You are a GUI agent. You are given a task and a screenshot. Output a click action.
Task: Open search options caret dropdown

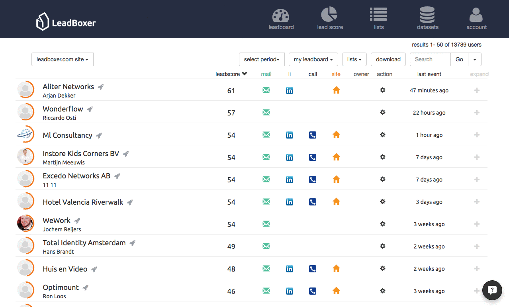[x=475, y=59]
